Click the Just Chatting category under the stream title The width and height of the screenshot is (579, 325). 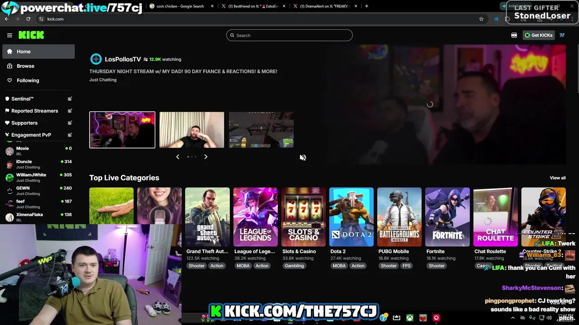pos(103,79)
